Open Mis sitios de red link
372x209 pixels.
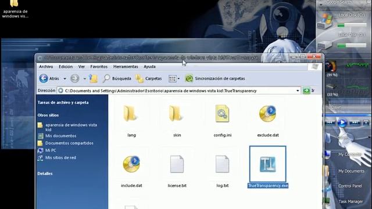point(60,157)
